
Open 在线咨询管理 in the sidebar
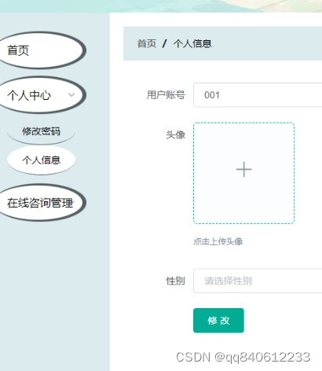(42, 203)
